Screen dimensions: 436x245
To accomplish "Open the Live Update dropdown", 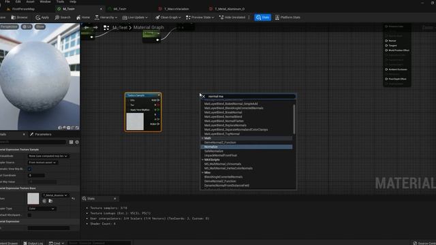I will [135, 17].
